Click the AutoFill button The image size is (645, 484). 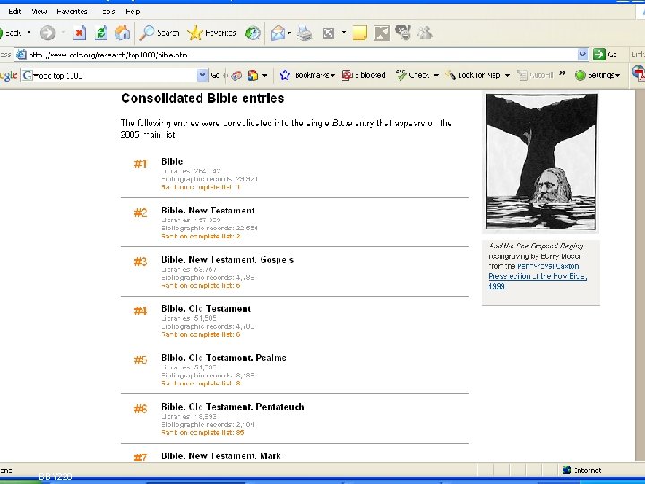(x=535, y=75)
